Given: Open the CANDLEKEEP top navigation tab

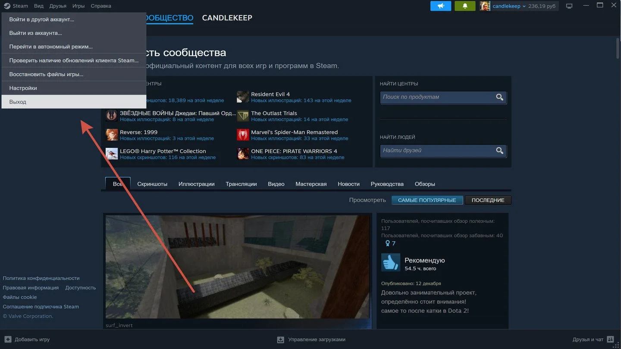Looking at the screenshot, I should point(227,18).
